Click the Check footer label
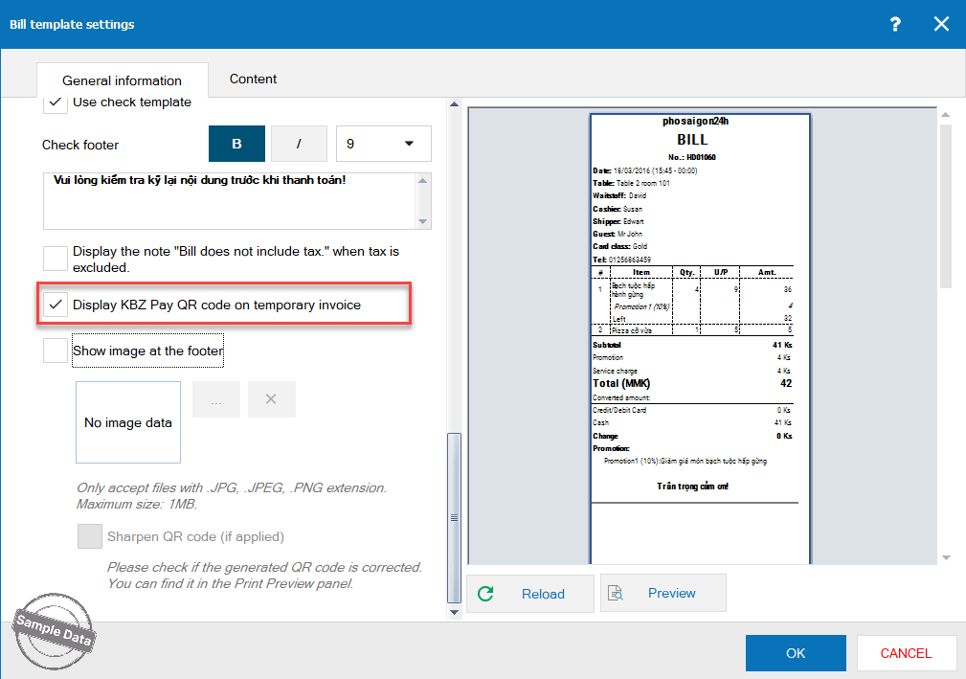This screenshot has height=679, width=966. coord(80,145)
